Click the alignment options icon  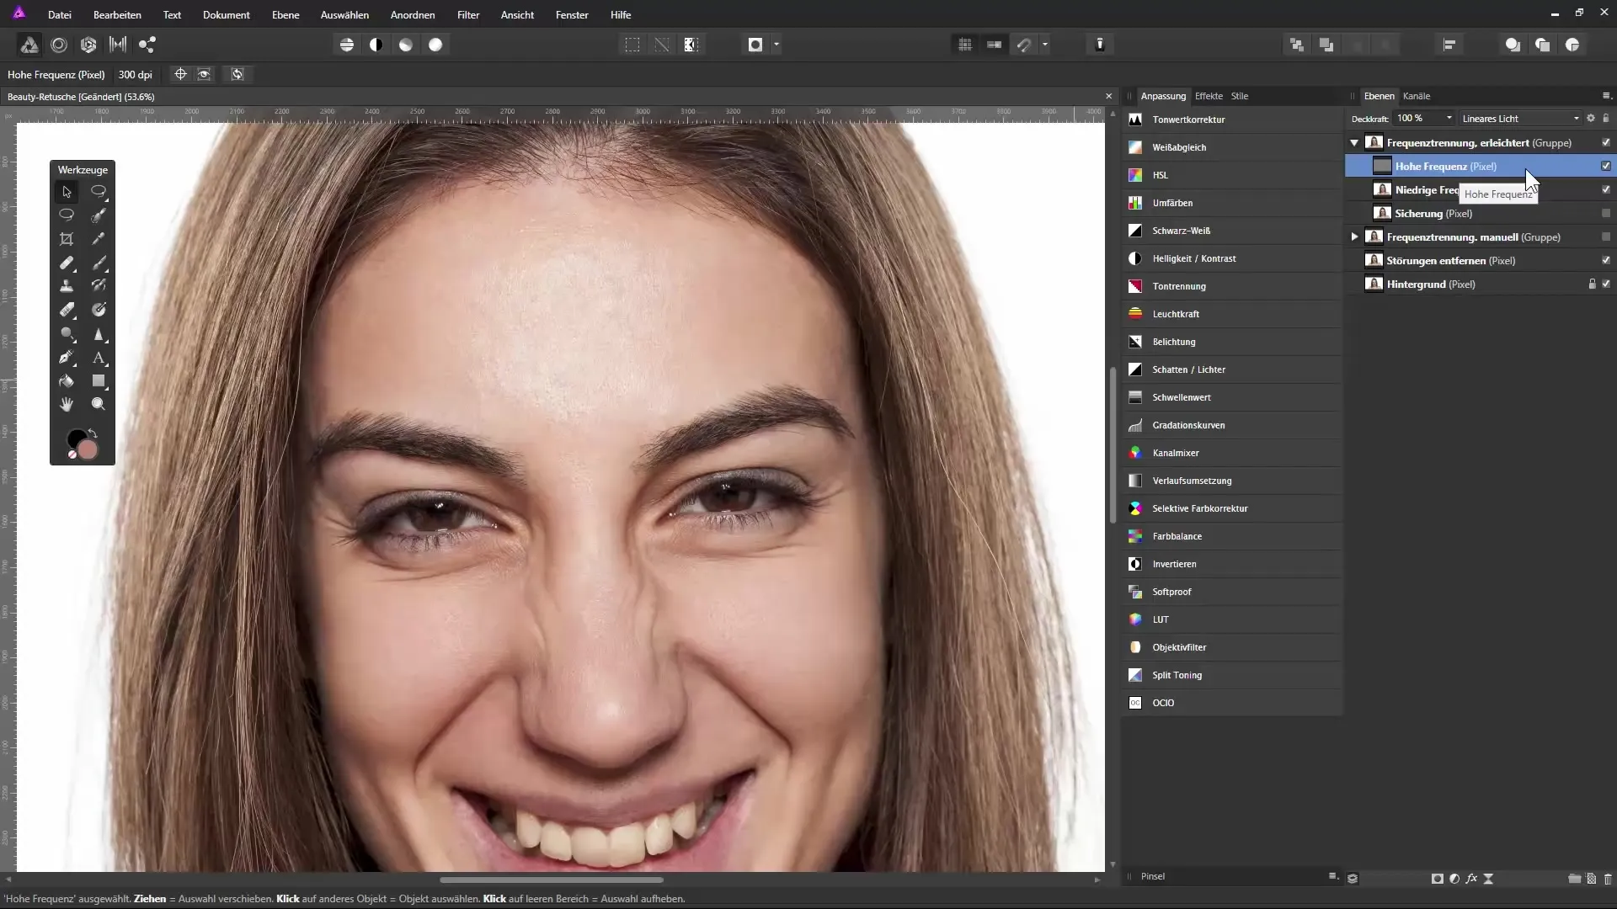(x=1449, y=45)
